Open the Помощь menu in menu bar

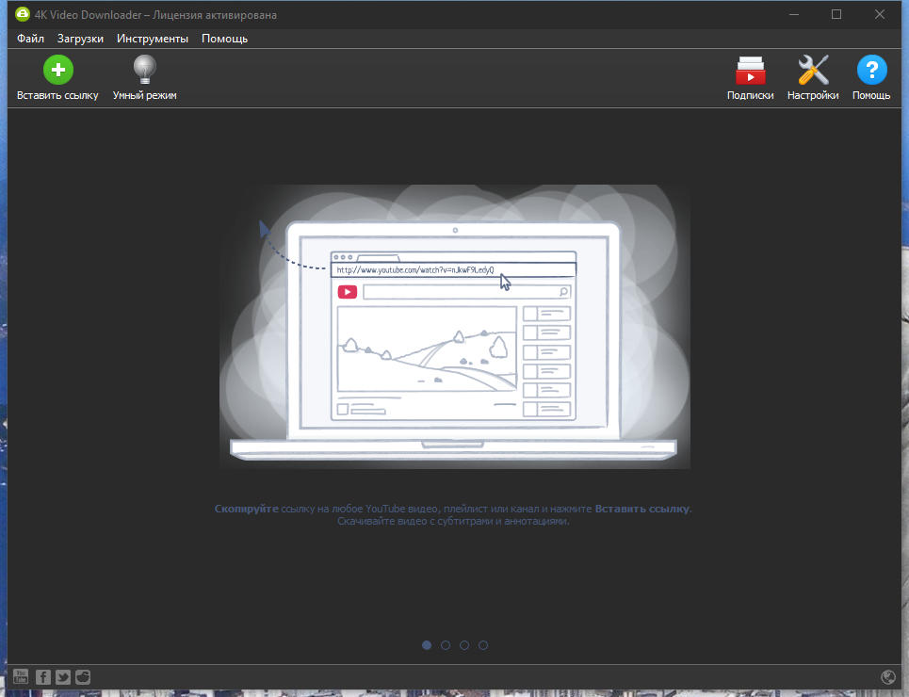coord(224,39)
